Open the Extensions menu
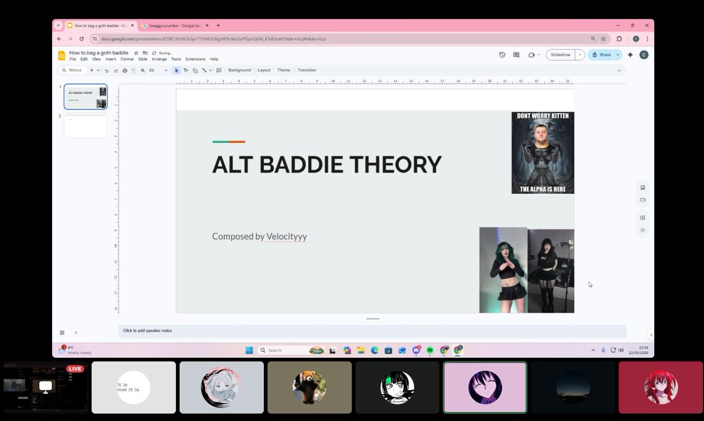 tap(195, 59)
